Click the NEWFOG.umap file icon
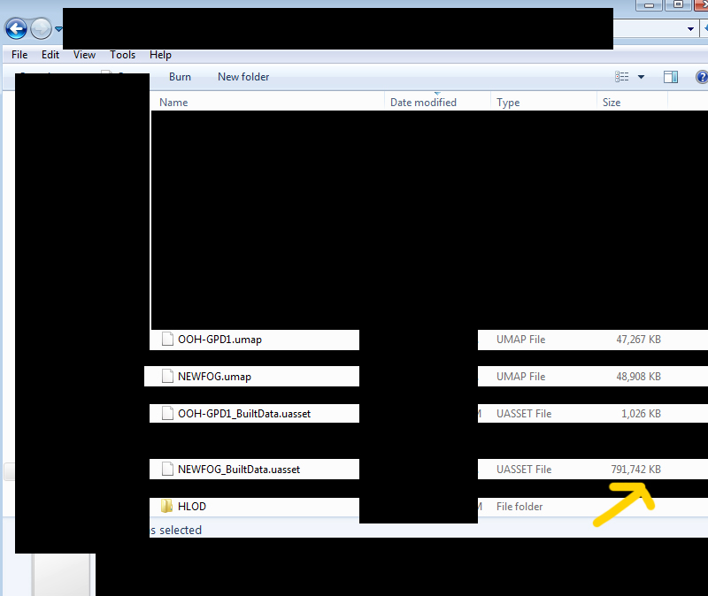708x596 pixels. (x=166, y=376)
